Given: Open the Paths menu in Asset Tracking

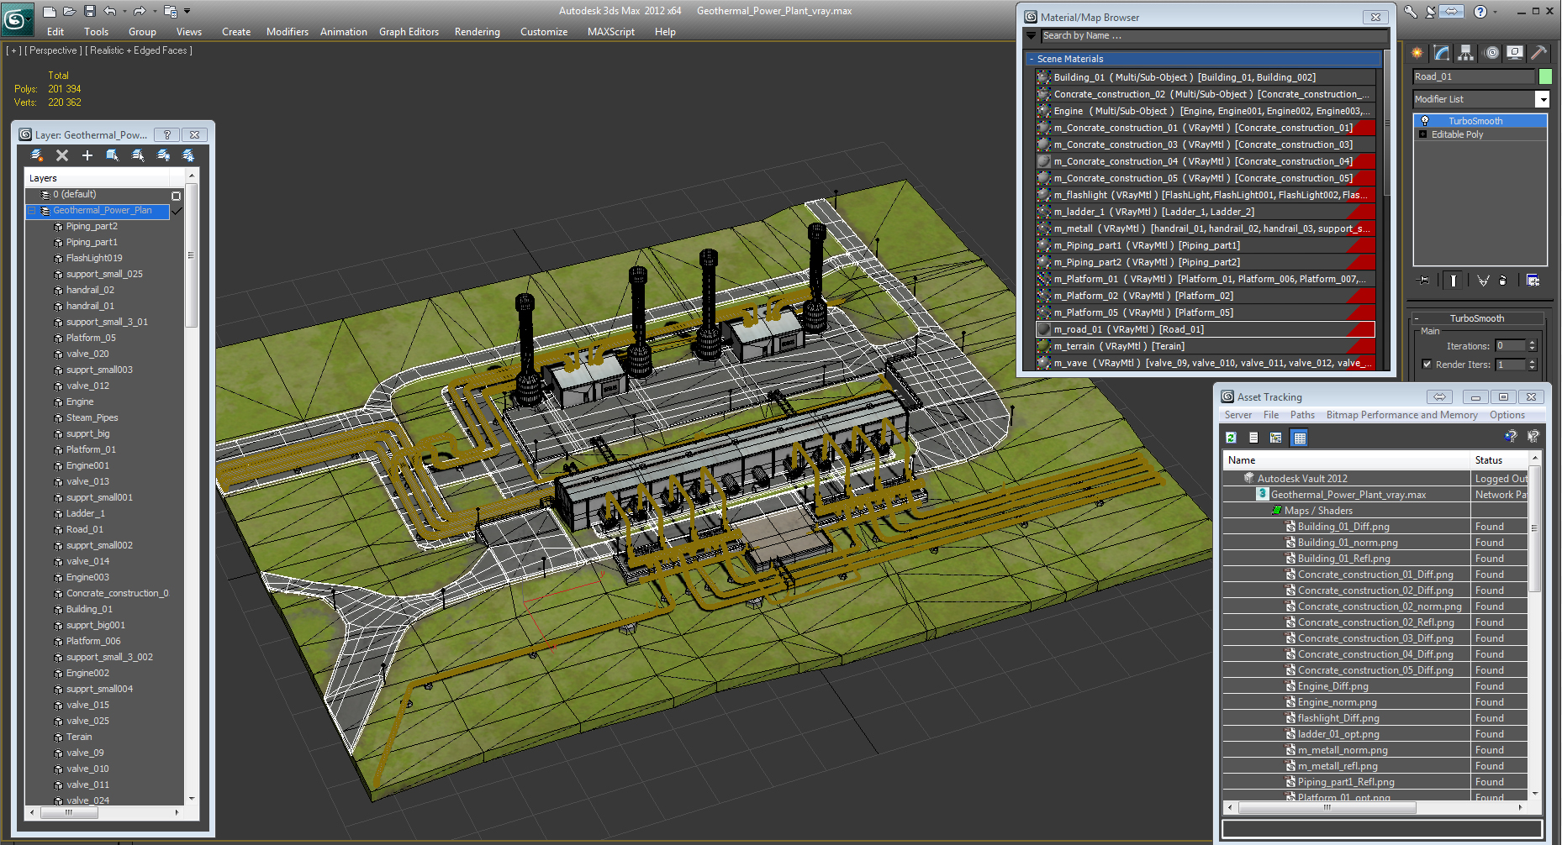Looking at the screenshot, I should [x=1302, y=415].
